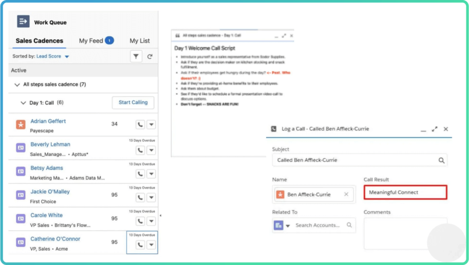Screen dimensions: 469x265
Task: Call Carole White using phone icon
Action: (x=140, y=221)
